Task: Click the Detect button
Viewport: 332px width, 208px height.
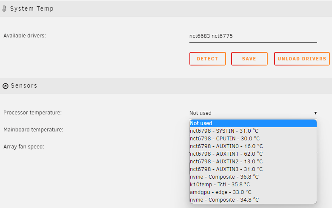Action: (208, 59)
